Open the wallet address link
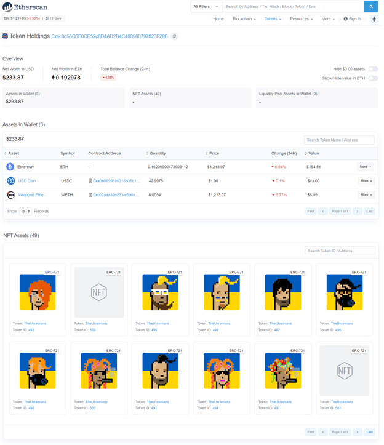Viewport: 384px width, 445px height. click(x=110, y=36)
